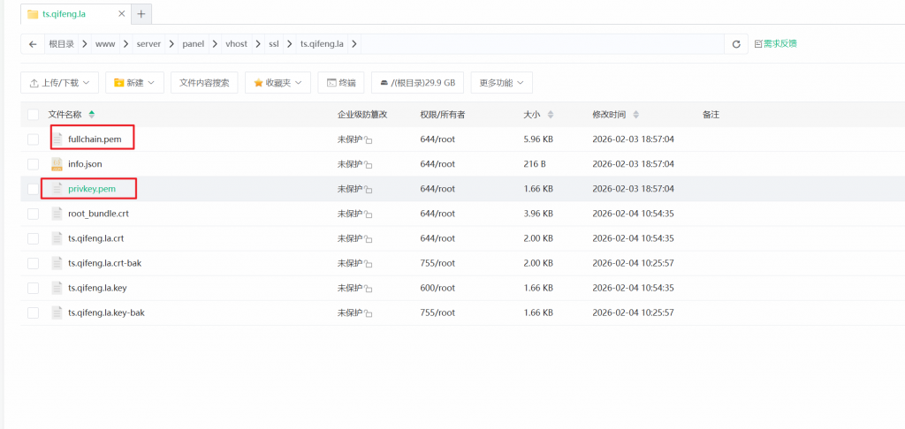905x429 pixels.
Task: Check the box for fullchain.pem
Action: (33, 139)
